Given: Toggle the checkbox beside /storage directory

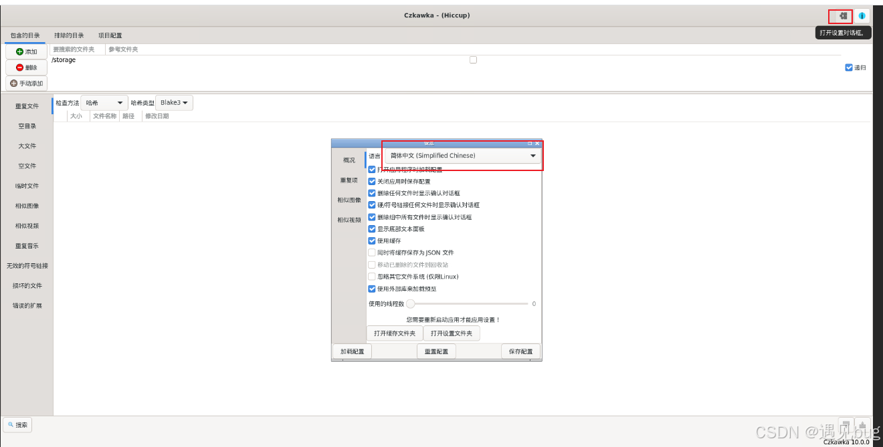Looking at the screenshot, I should click(473, 59).
